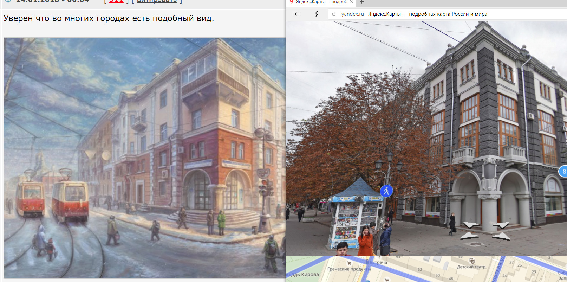Click the Детский театр map label
Image resolution: width=567 pixels, height=282 pixels.
[471, 267]
